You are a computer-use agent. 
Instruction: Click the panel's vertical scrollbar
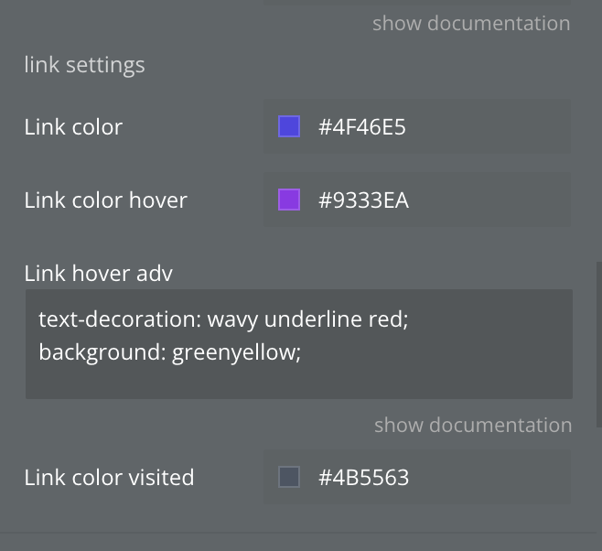(x=598, y=344)
